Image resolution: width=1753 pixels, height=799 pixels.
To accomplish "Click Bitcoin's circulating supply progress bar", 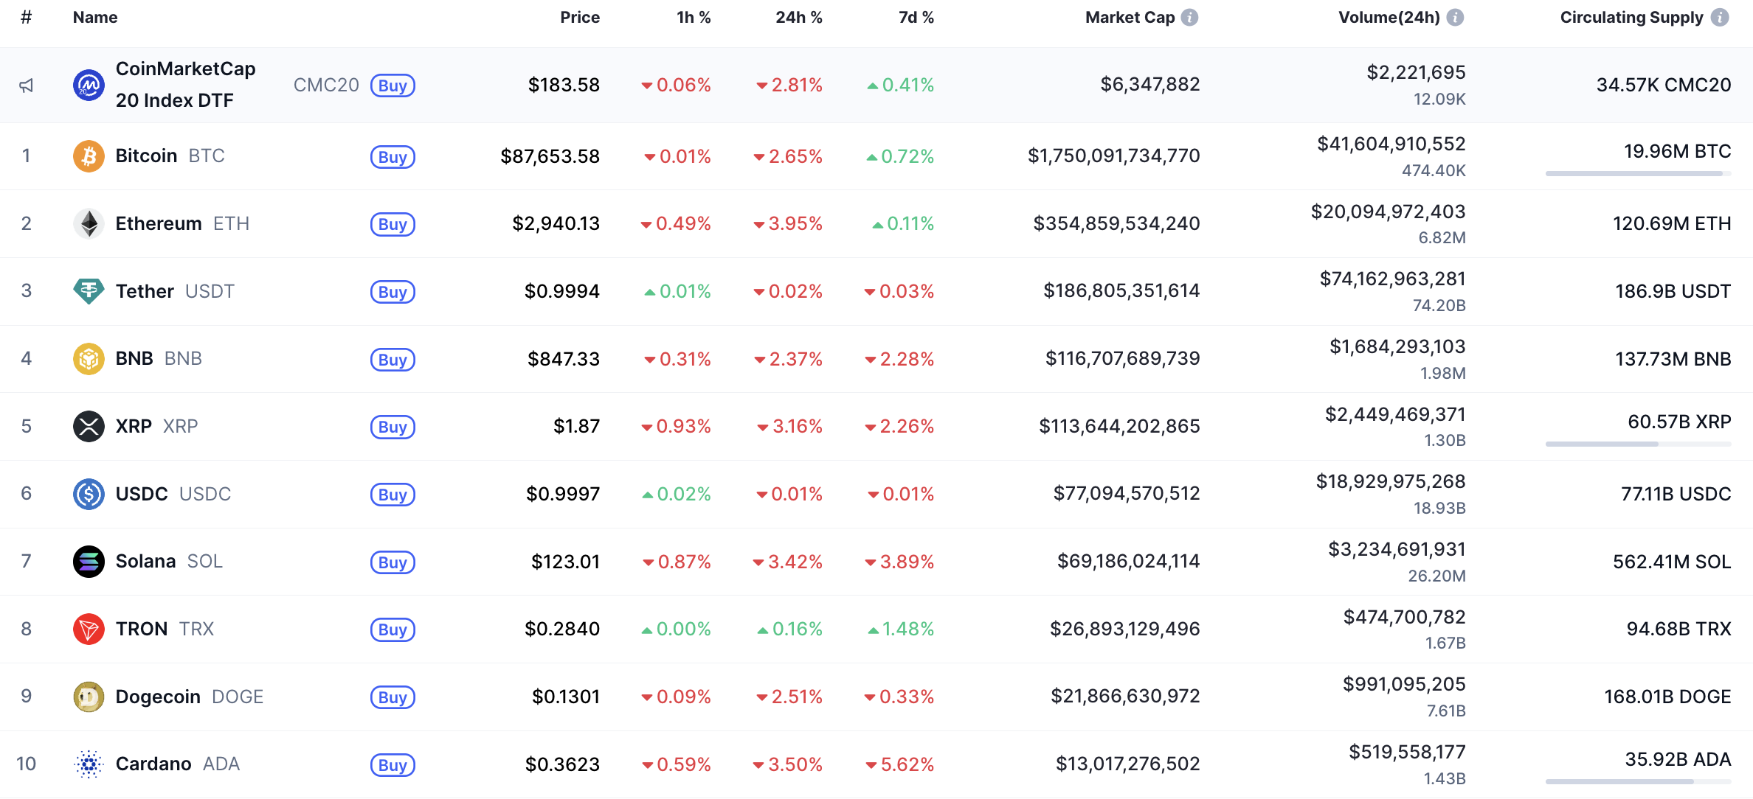I will [x=1638, y=174].
